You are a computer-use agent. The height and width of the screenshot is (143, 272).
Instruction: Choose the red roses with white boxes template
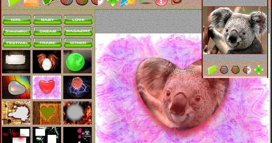[16, 135]
